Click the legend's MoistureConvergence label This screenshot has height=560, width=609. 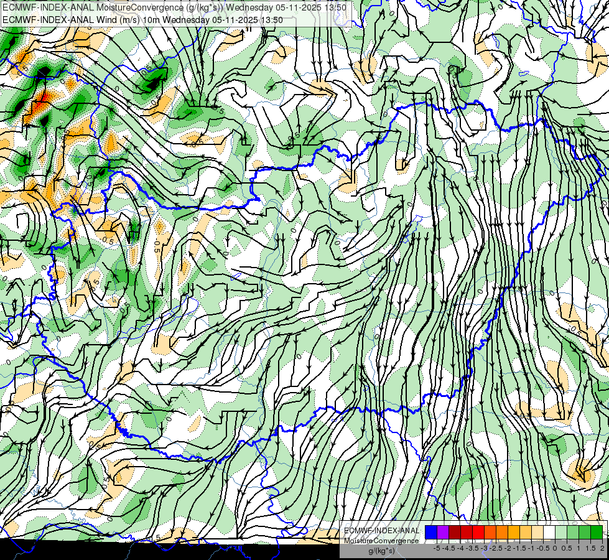[381, 541]
